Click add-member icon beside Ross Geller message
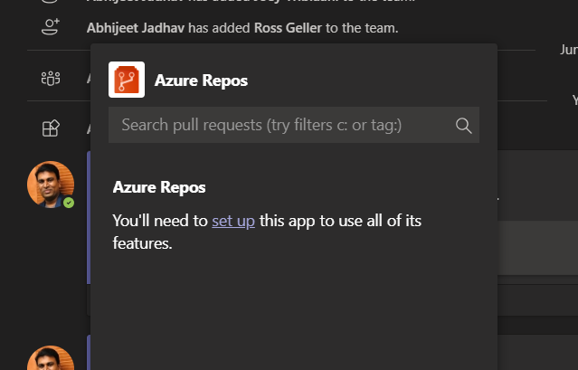The width and height of the screenshot is (578, 370). tap(51, 28)
